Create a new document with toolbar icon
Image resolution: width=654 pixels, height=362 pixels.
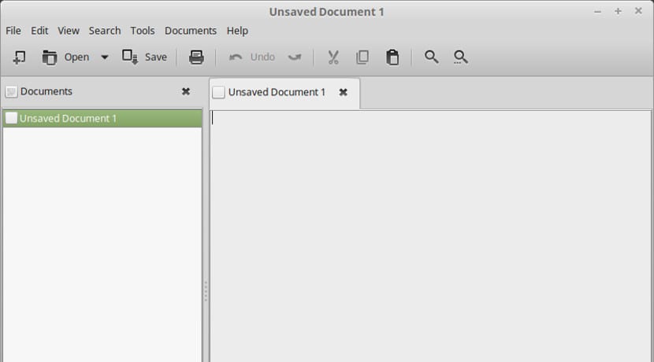pos(19,57)
